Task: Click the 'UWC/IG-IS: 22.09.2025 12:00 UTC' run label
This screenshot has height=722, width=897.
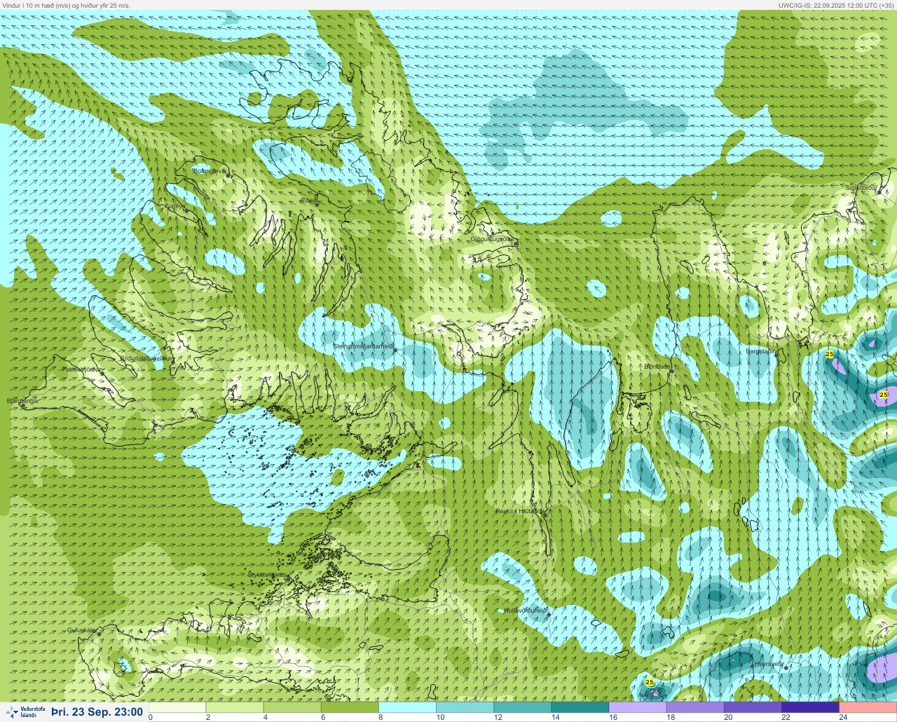Action: click(828, 5)
